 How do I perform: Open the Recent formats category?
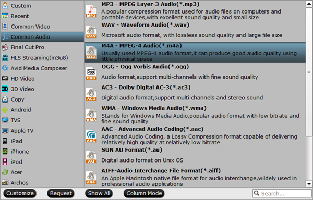tap(42, 16)
